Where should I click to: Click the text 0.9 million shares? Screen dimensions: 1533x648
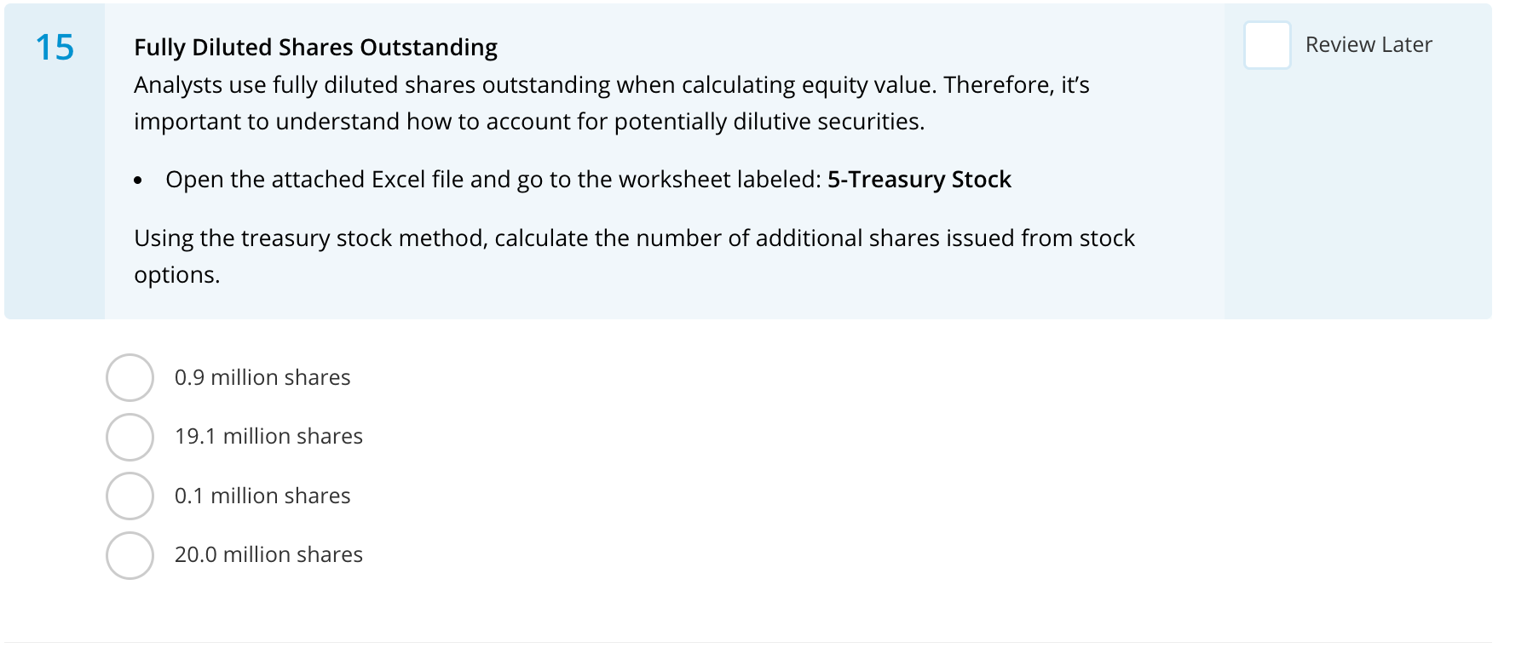click(x=262, y=377)
